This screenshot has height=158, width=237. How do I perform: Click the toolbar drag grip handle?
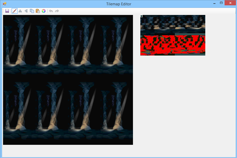pos(3,11)
